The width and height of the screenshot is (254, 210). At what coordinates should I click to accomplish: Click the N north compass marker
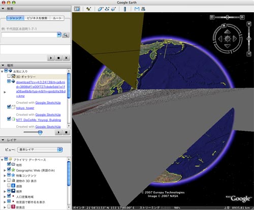tap(224, 26)
